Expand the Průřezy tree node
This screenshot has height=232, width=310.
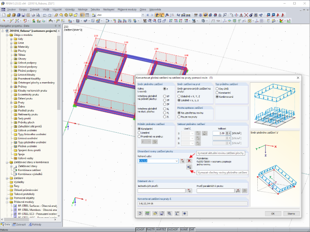pyautogui.click(x=11, y=87)
